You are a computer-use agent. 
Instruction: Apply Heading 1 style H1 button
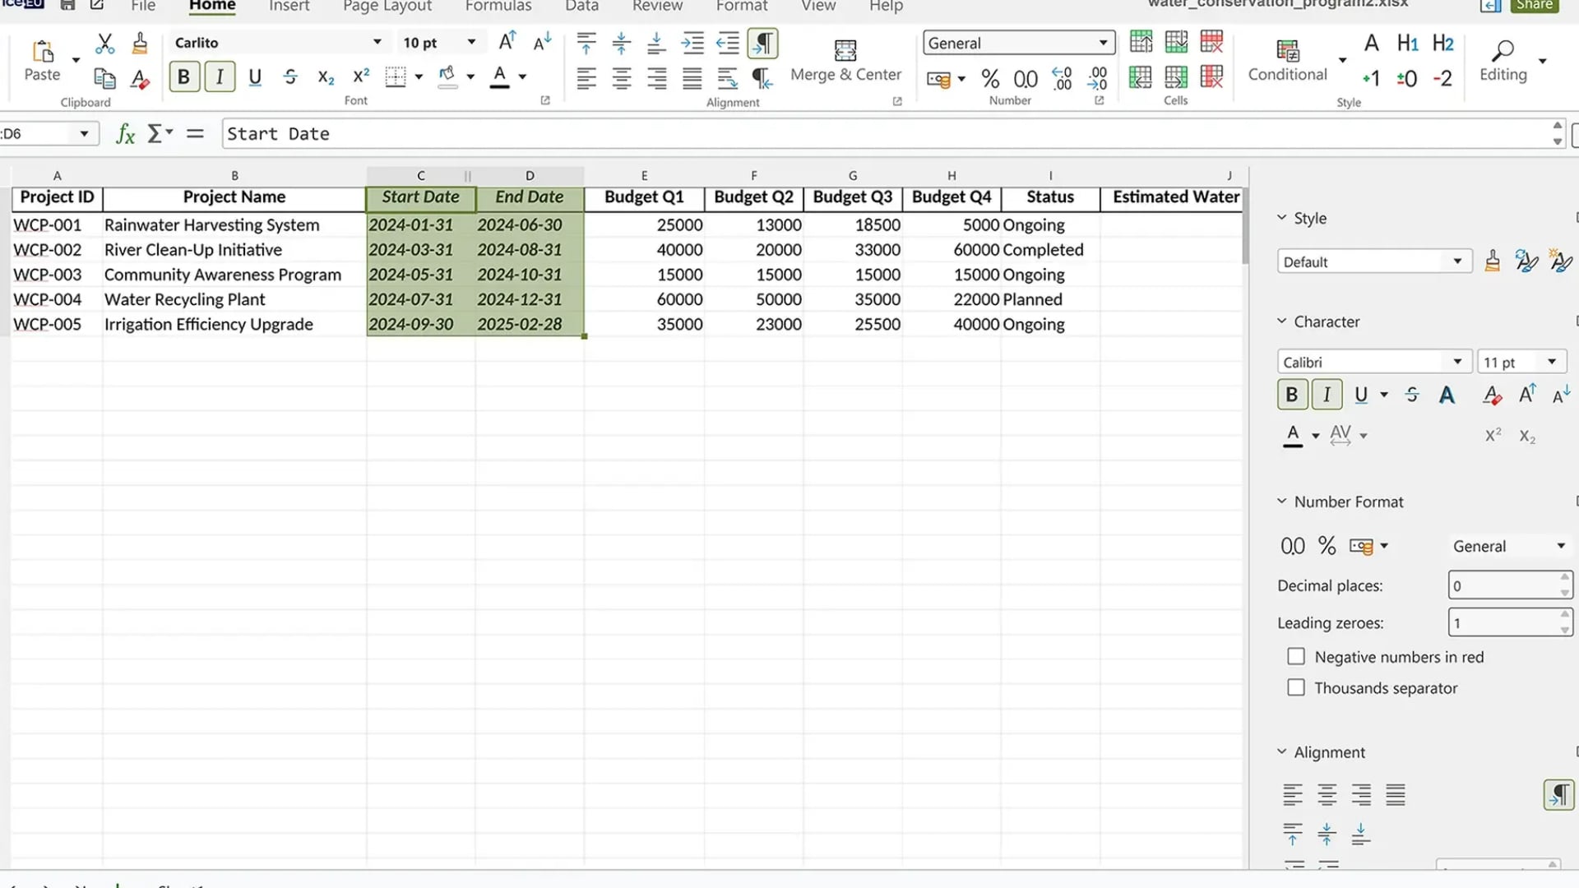pyautogui.click(x=1407, y=43)
